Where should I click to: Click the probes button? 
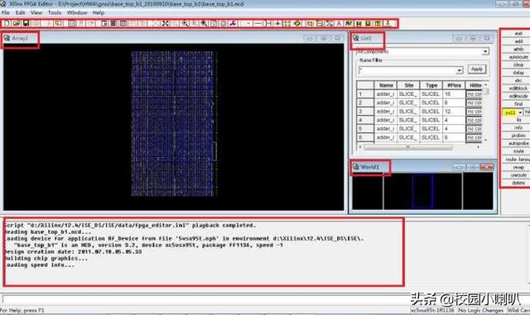coord(518,136)
